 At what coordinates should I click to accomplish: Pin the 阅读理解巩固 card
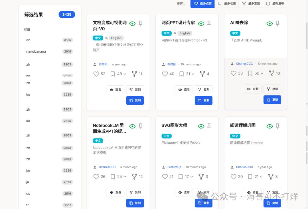click(277, 126)
